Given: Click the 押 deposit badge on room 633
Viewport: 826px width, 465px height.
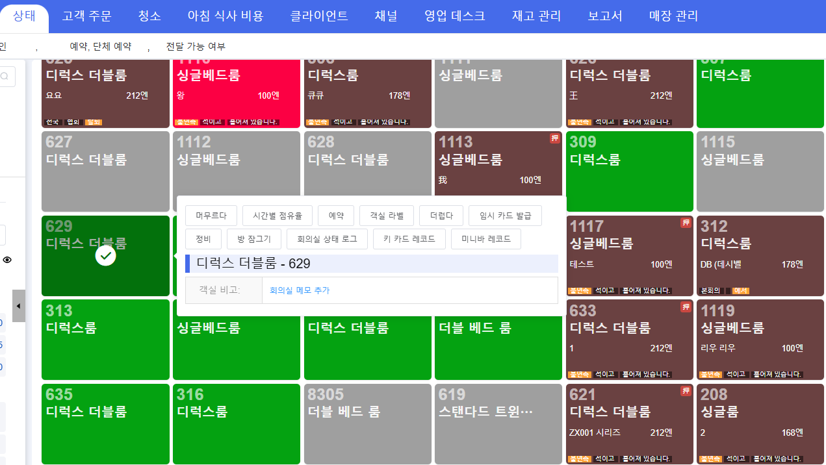Looking at the screenshot, I should coord(686,307).
